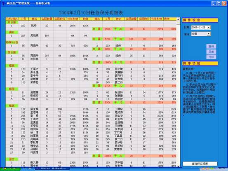Click the application icon in the title bar
The height and width of the screenshot is (171, 228).
click(x=3, y=3)
